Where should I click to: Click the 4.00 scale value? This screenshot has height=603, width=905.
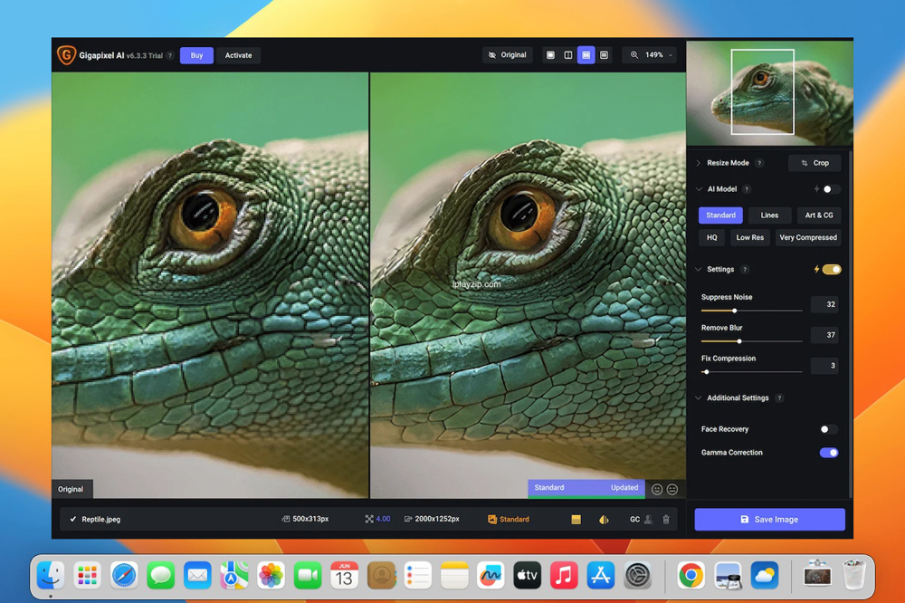point(383,520)
